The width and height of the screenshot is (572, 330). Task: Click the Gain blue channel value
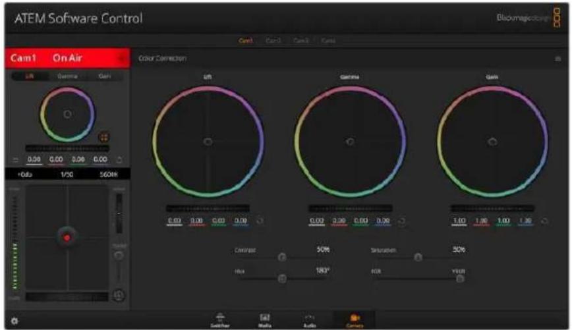click(x=525, y=221)
